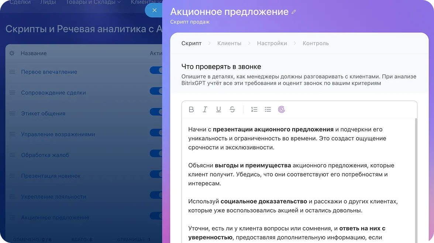Image resolution: width=434 pixels, height=243 pixels.
Task: Switch to the Настройки step tab
Action: point(272,43)
